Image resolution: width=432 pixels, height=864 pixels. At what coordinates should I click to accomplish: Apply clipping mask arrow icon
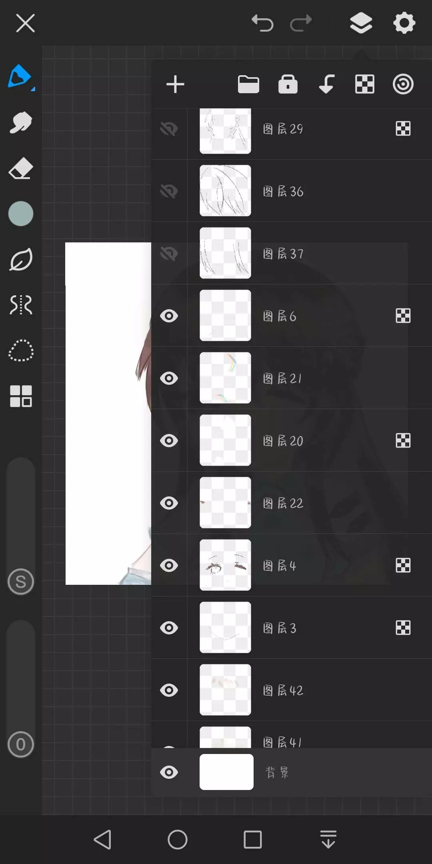[327, 84]
